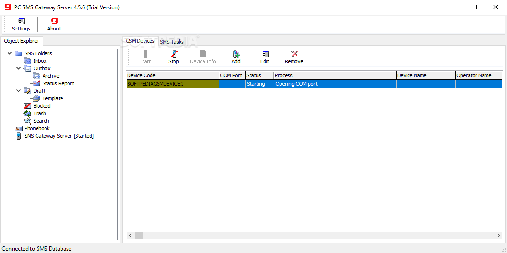Sort by Status column header
The width and height of the screenshot is (507, 253).
(x=260, y=75)
